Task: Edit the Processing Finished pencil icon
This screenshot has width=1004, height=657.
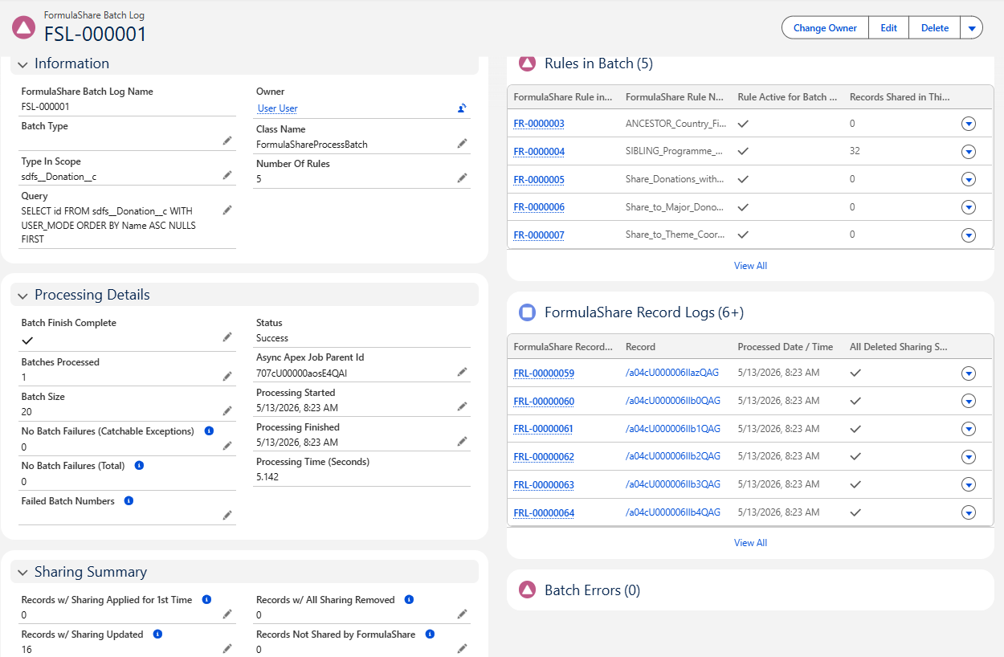Action: pyautogui.click(x=462, y=441)
